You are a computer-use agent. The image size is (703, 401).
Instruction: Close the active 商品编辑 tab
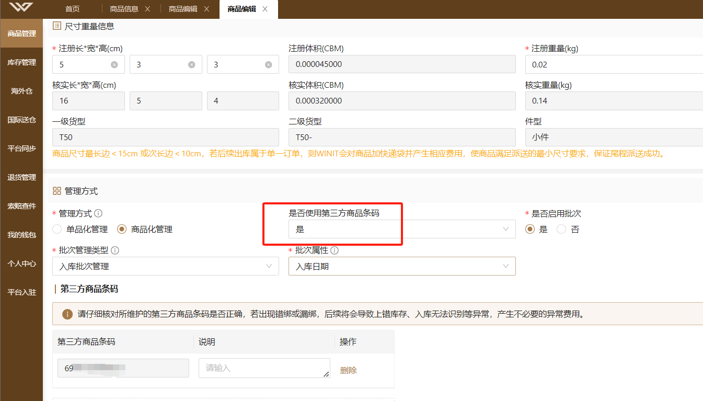click(x=265, y=9)
